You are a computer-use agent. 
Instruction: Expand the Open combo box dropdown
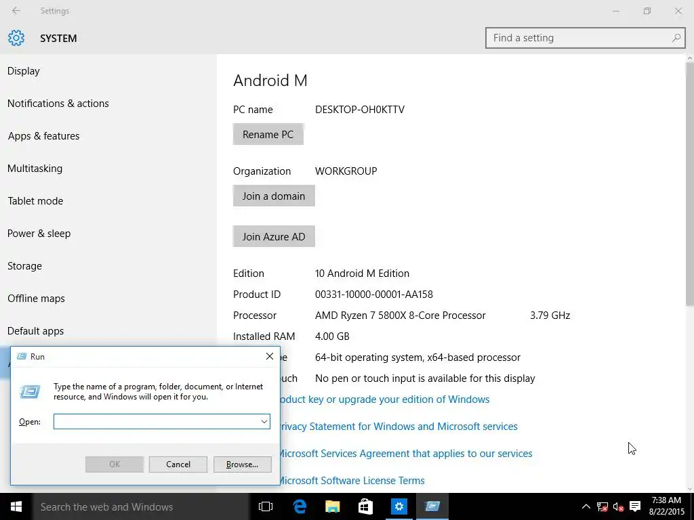(264, 421)
